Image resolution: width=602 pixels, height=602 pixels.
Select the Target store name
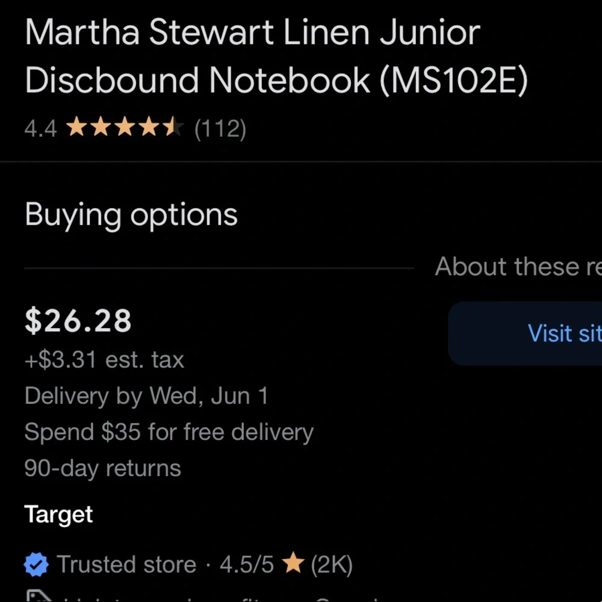point(58,515)
